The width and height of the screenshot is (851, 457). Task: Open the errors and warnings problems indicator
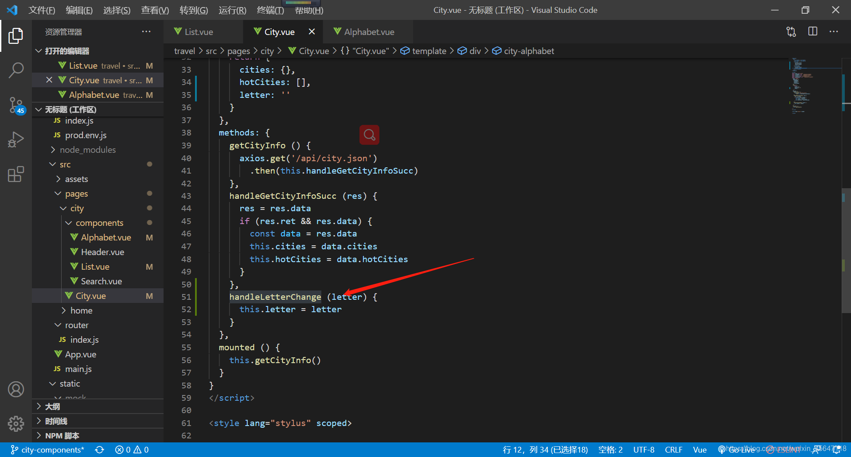(x=132, y=450)
